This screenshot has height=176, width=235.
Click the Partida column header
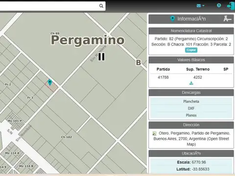tap(163, 69)
